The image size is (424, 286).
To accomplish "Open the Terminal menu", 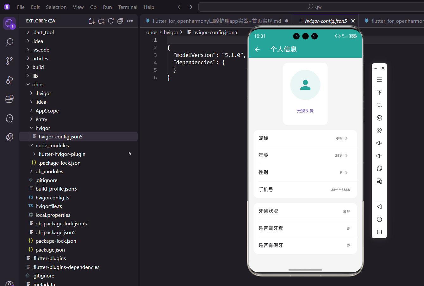I will point(128,7).
